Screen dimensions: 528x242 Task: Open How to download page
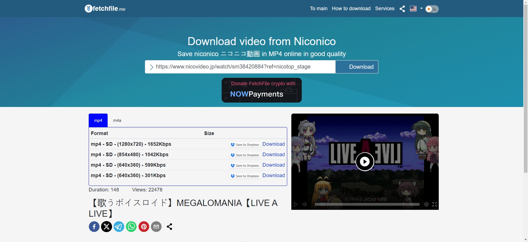tap(351, 9)
